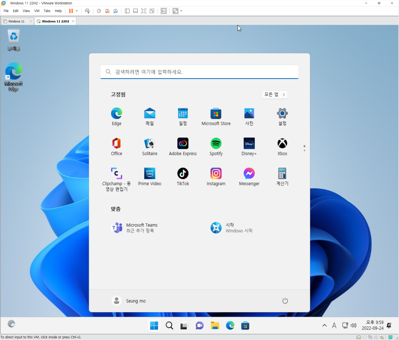The width and height of the screenshot is (399, 340).
Task: Open taskbar Search magnifier
Action: point(169,325)
